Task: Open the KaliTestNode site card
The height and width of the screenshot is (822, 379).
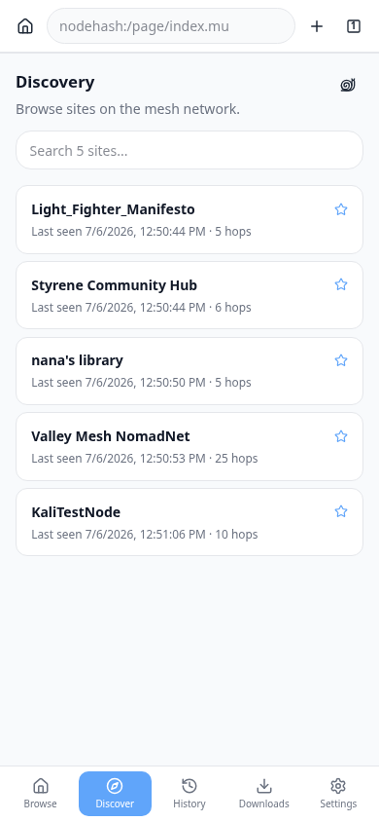Action: click(x=189, y=522)
